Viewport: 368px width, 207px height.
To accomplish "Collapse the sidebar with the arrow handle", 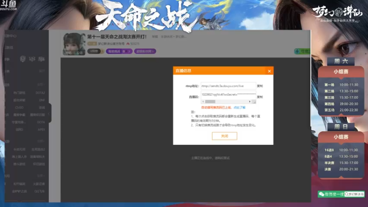I will point(49,114).
